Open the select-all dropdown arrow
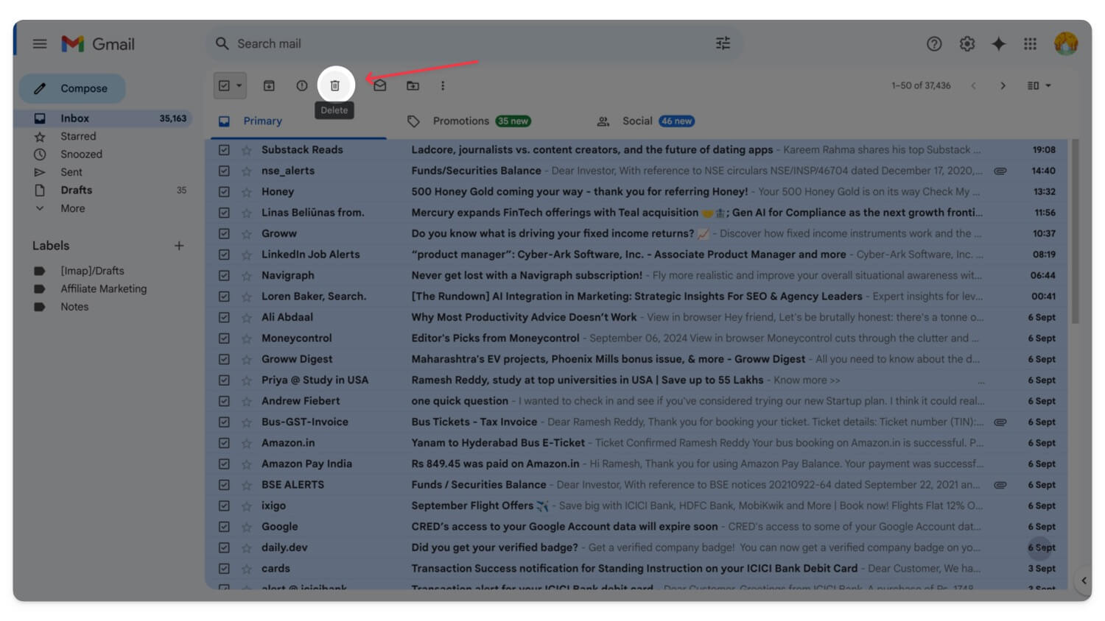The width and height of the screenshot is (1105, 621). tap(237, 85)
